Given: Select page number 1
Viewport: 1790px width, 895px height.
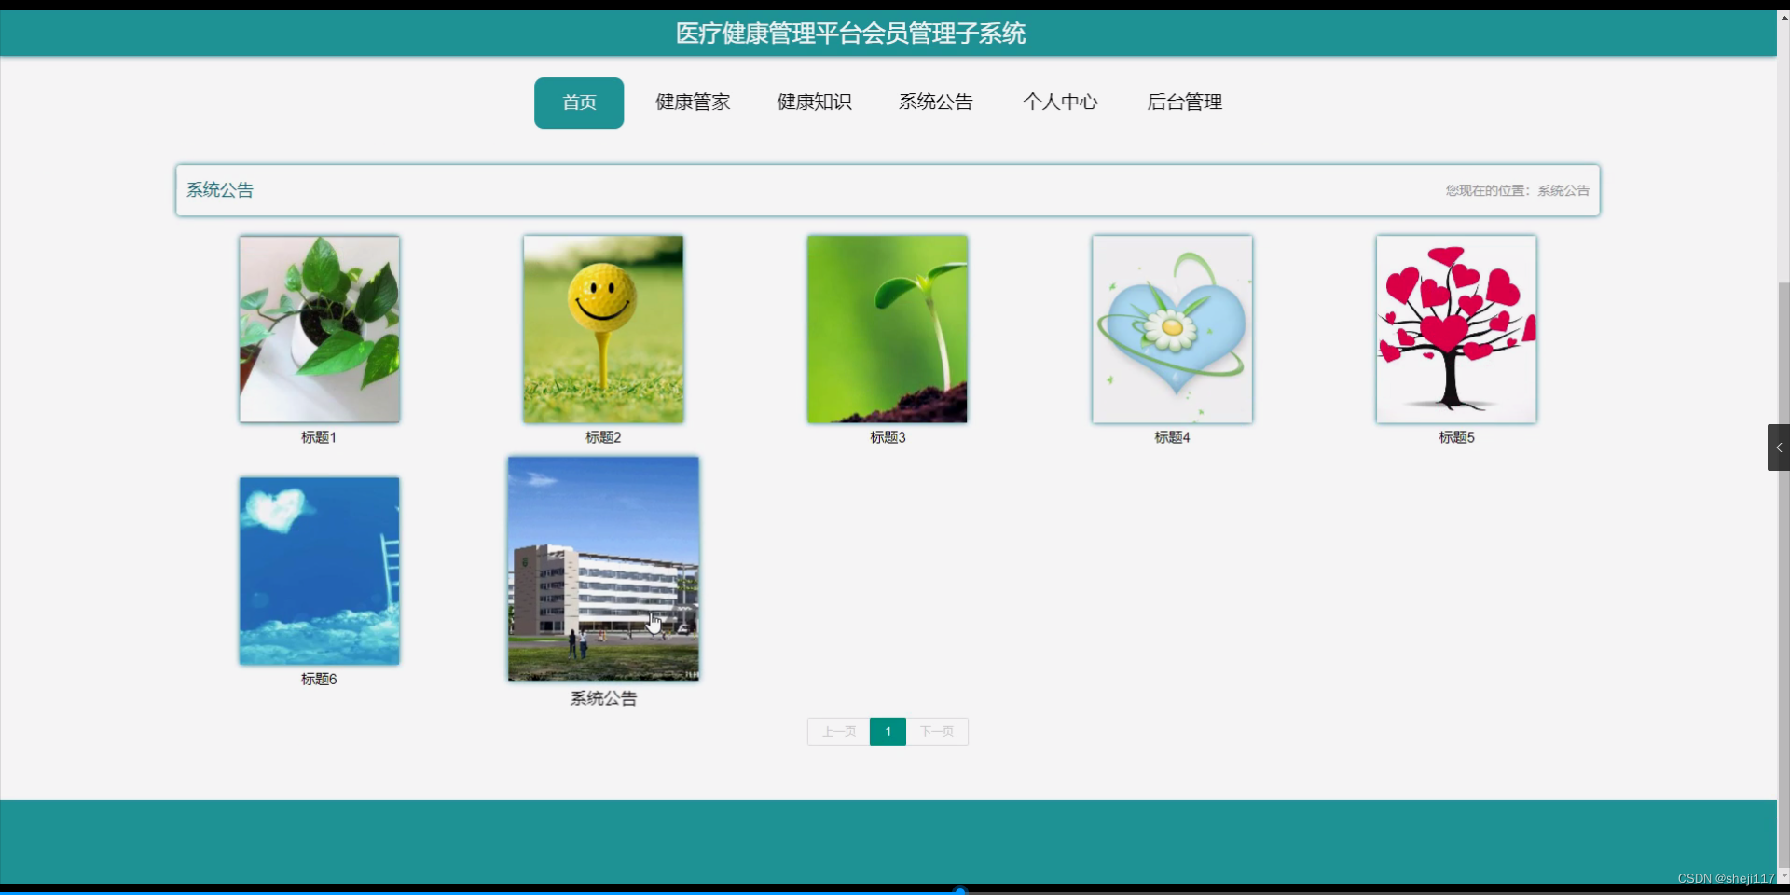Looking at the screenshot, I should [888, 731].
